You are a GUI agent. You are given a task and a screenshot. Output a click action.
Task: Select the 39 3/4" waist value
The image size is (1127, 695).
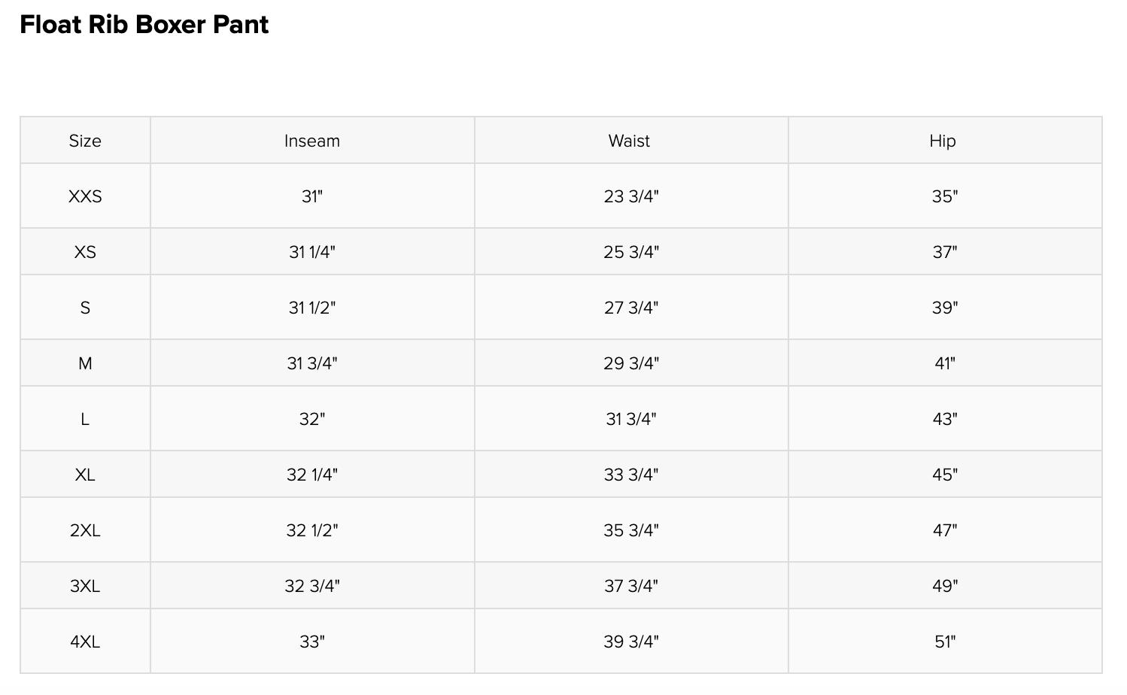[x=631, y=642]
